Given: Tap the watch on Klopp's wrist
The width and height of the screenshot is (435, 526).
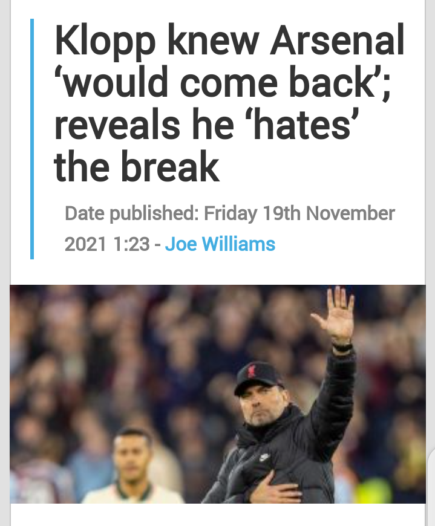Looking at the screenshot, I should [x=342, y=347].
